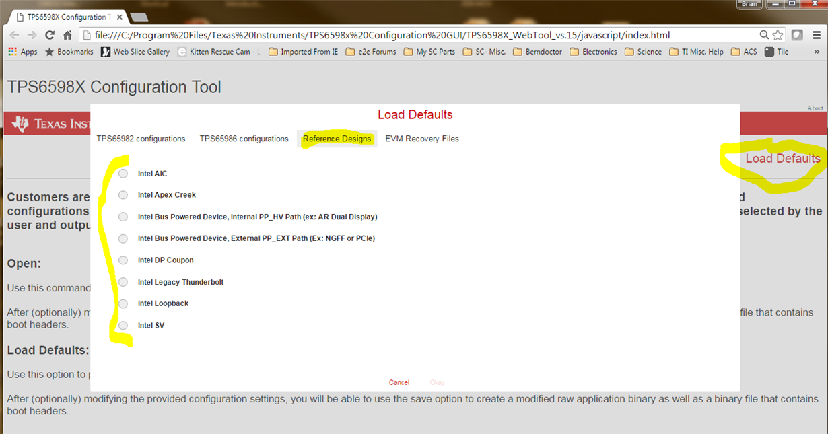Go back with the browser back arrow
Image resolution: width=828 pixels, height=434 pixels.
pyautogui.click(x=13, y=35)
